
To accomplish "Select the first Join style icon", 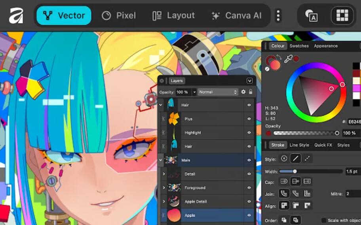I will [284, 193].
